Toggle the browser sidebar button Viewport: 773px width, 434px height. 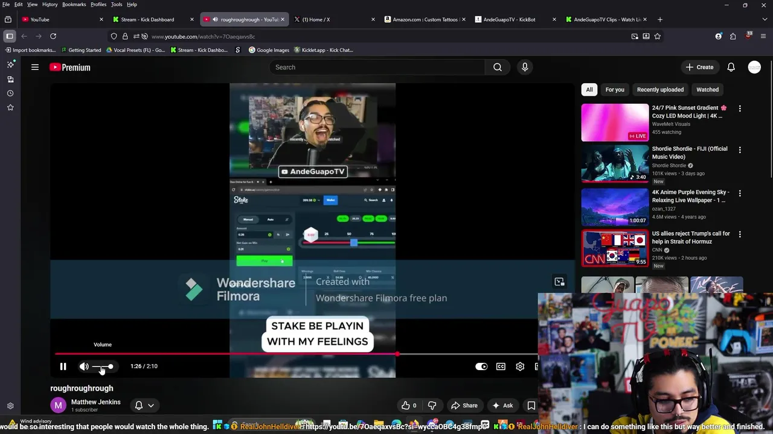click(x=10, y=36)
